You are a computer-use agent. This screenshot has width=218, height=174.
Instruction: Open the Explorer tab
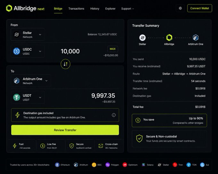(x=110, y=9)
